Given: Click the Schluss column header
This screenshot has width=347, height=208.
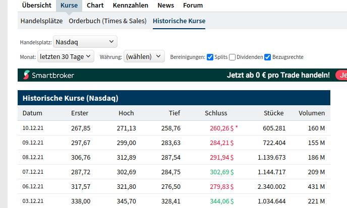Looking at the screenshot, I should 216,113.
